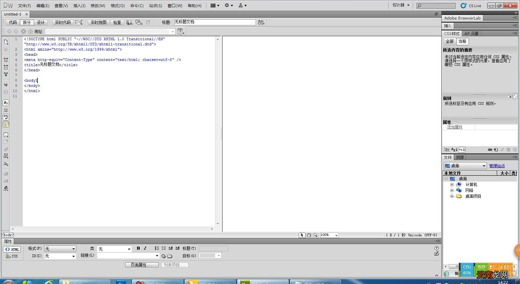Click the CS Live button
Viewport: 520px width, 284px height.
pyautogui.click(x=471, y=6)
